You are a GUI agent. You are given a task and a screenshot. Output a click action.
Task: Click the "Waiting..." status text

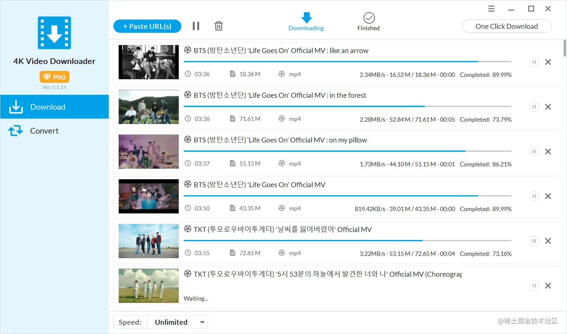point(196,298)
